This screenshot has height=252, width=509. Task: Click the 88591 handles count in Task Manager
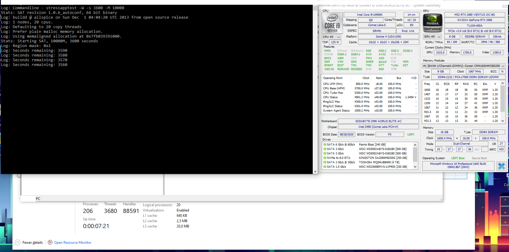pos(131,211)
